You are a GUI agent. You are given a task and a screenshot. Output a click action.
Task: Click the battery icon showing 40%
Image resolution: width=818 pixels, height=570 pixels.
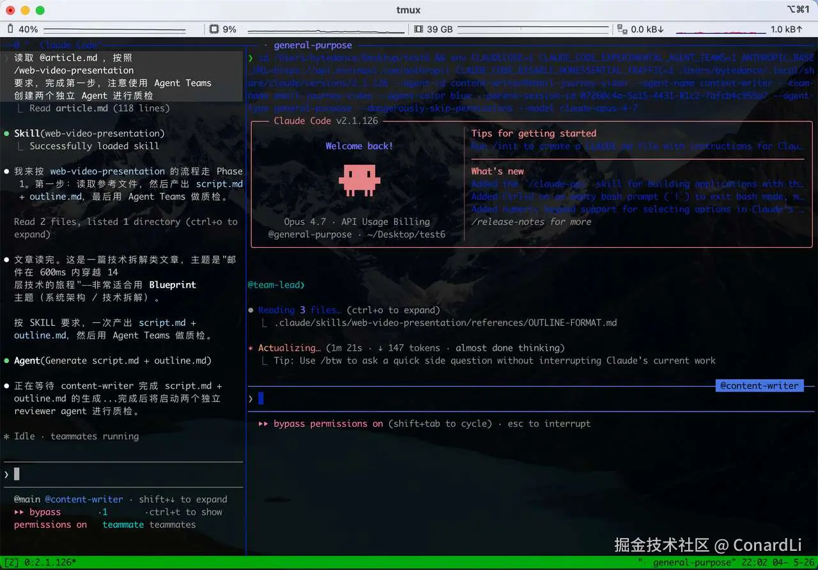11,29
